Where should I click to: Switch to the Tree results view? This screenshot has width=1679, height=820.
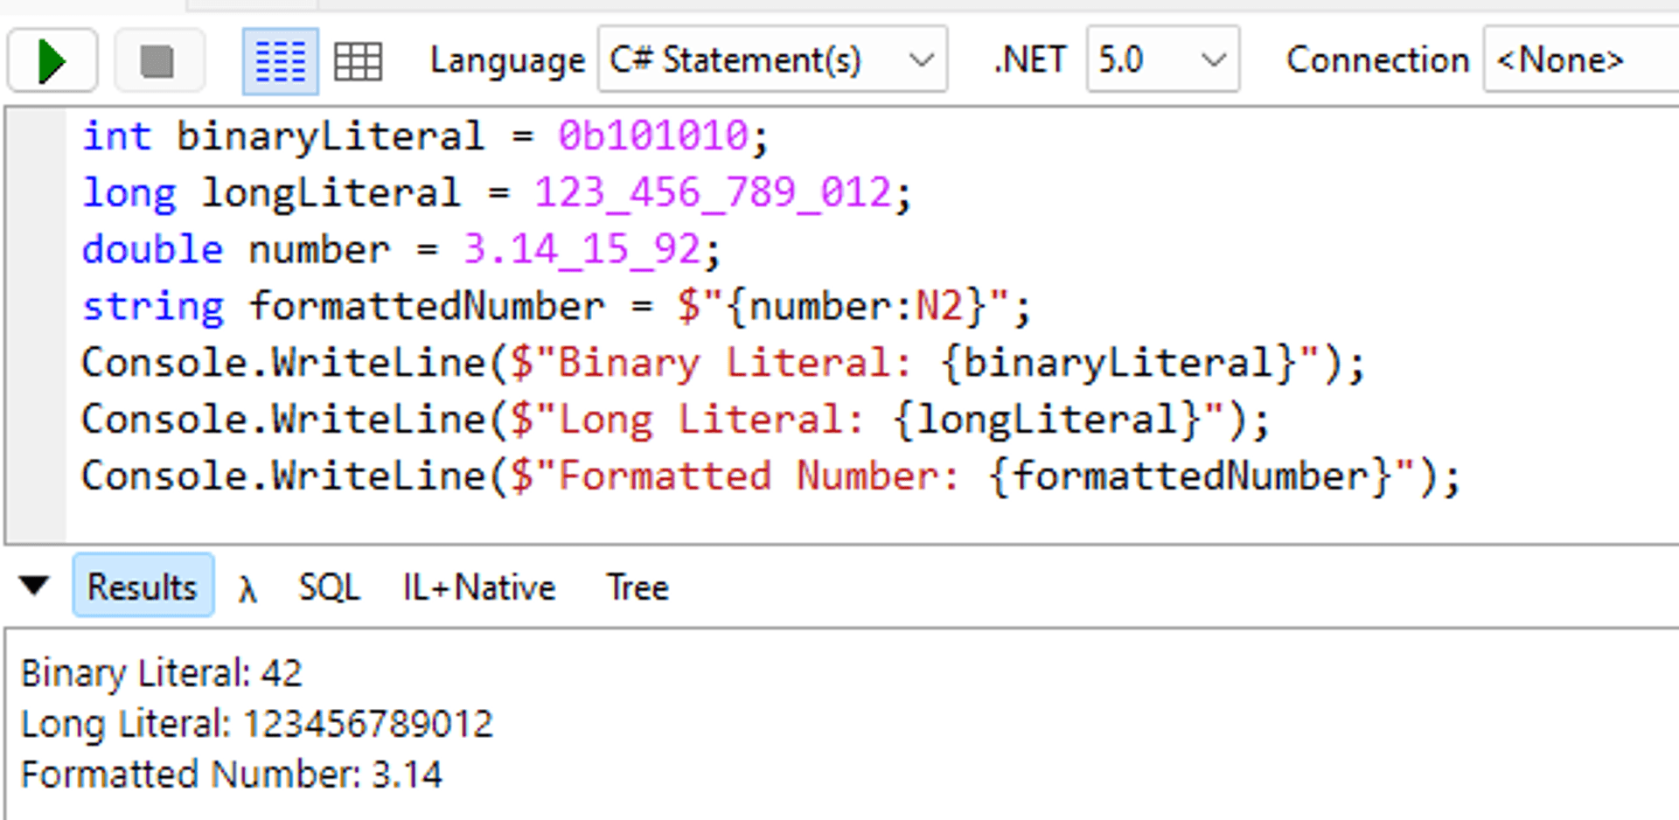click(637, 587)
